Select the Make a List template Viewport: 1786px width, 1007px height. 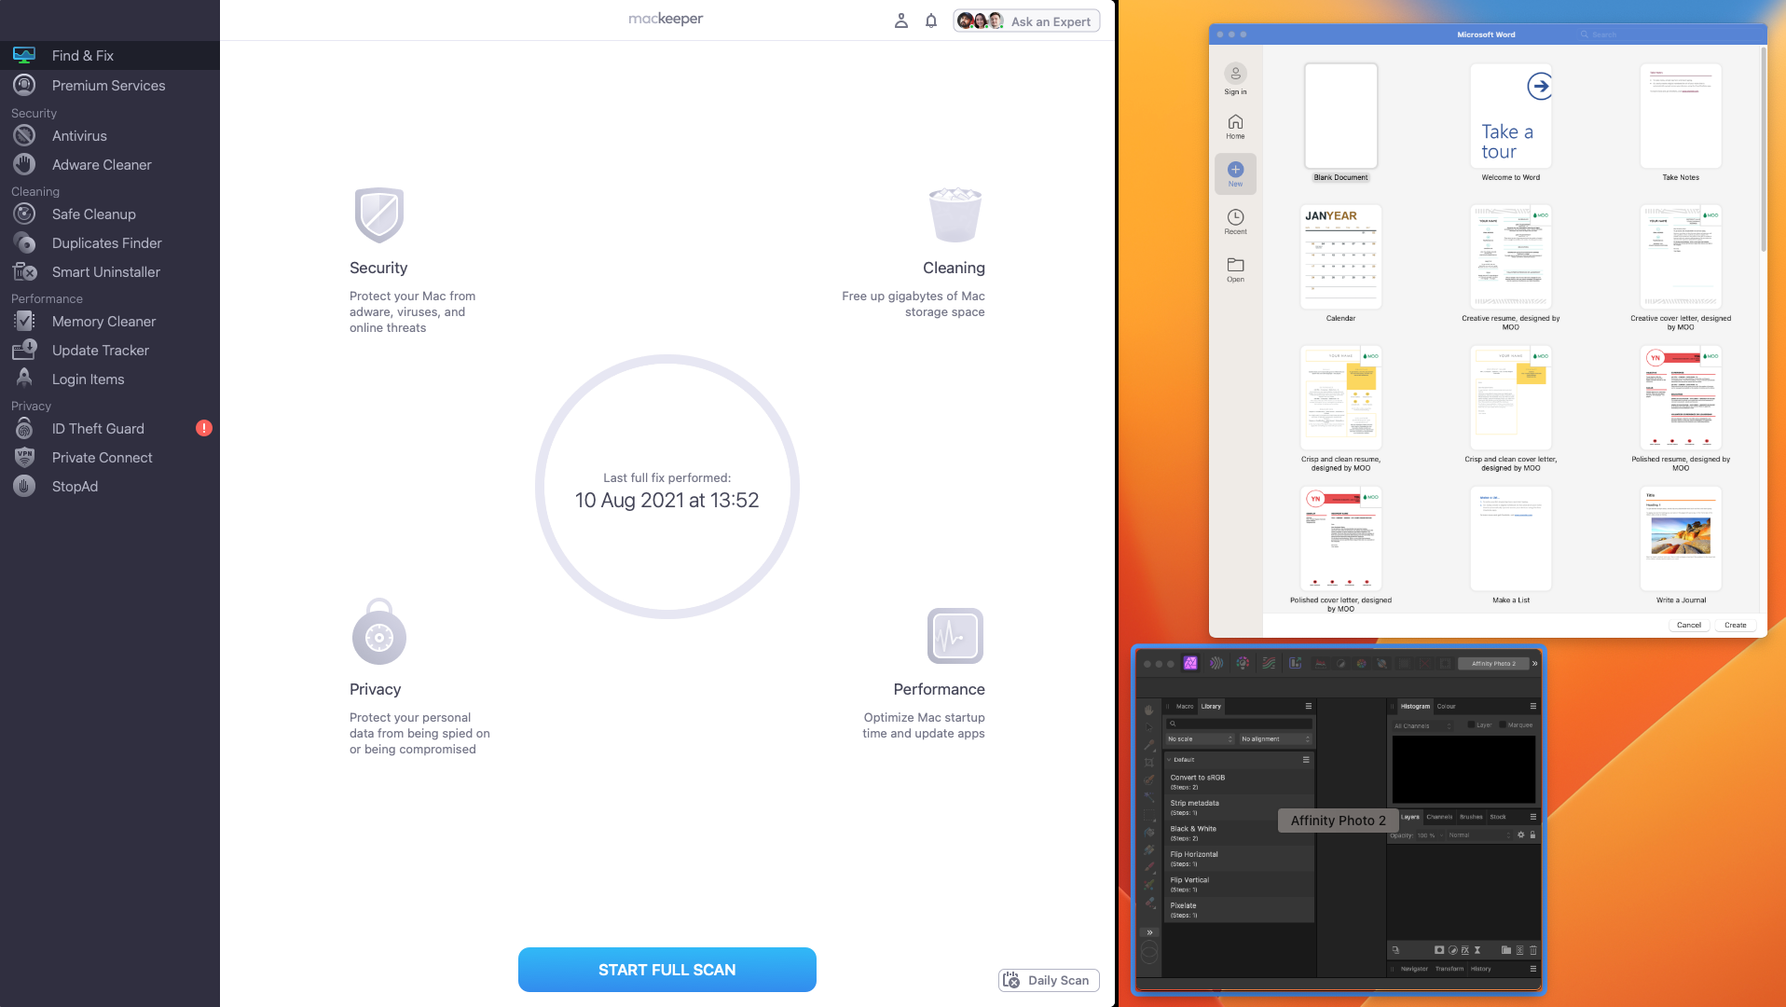click(x=1510, y=538)
